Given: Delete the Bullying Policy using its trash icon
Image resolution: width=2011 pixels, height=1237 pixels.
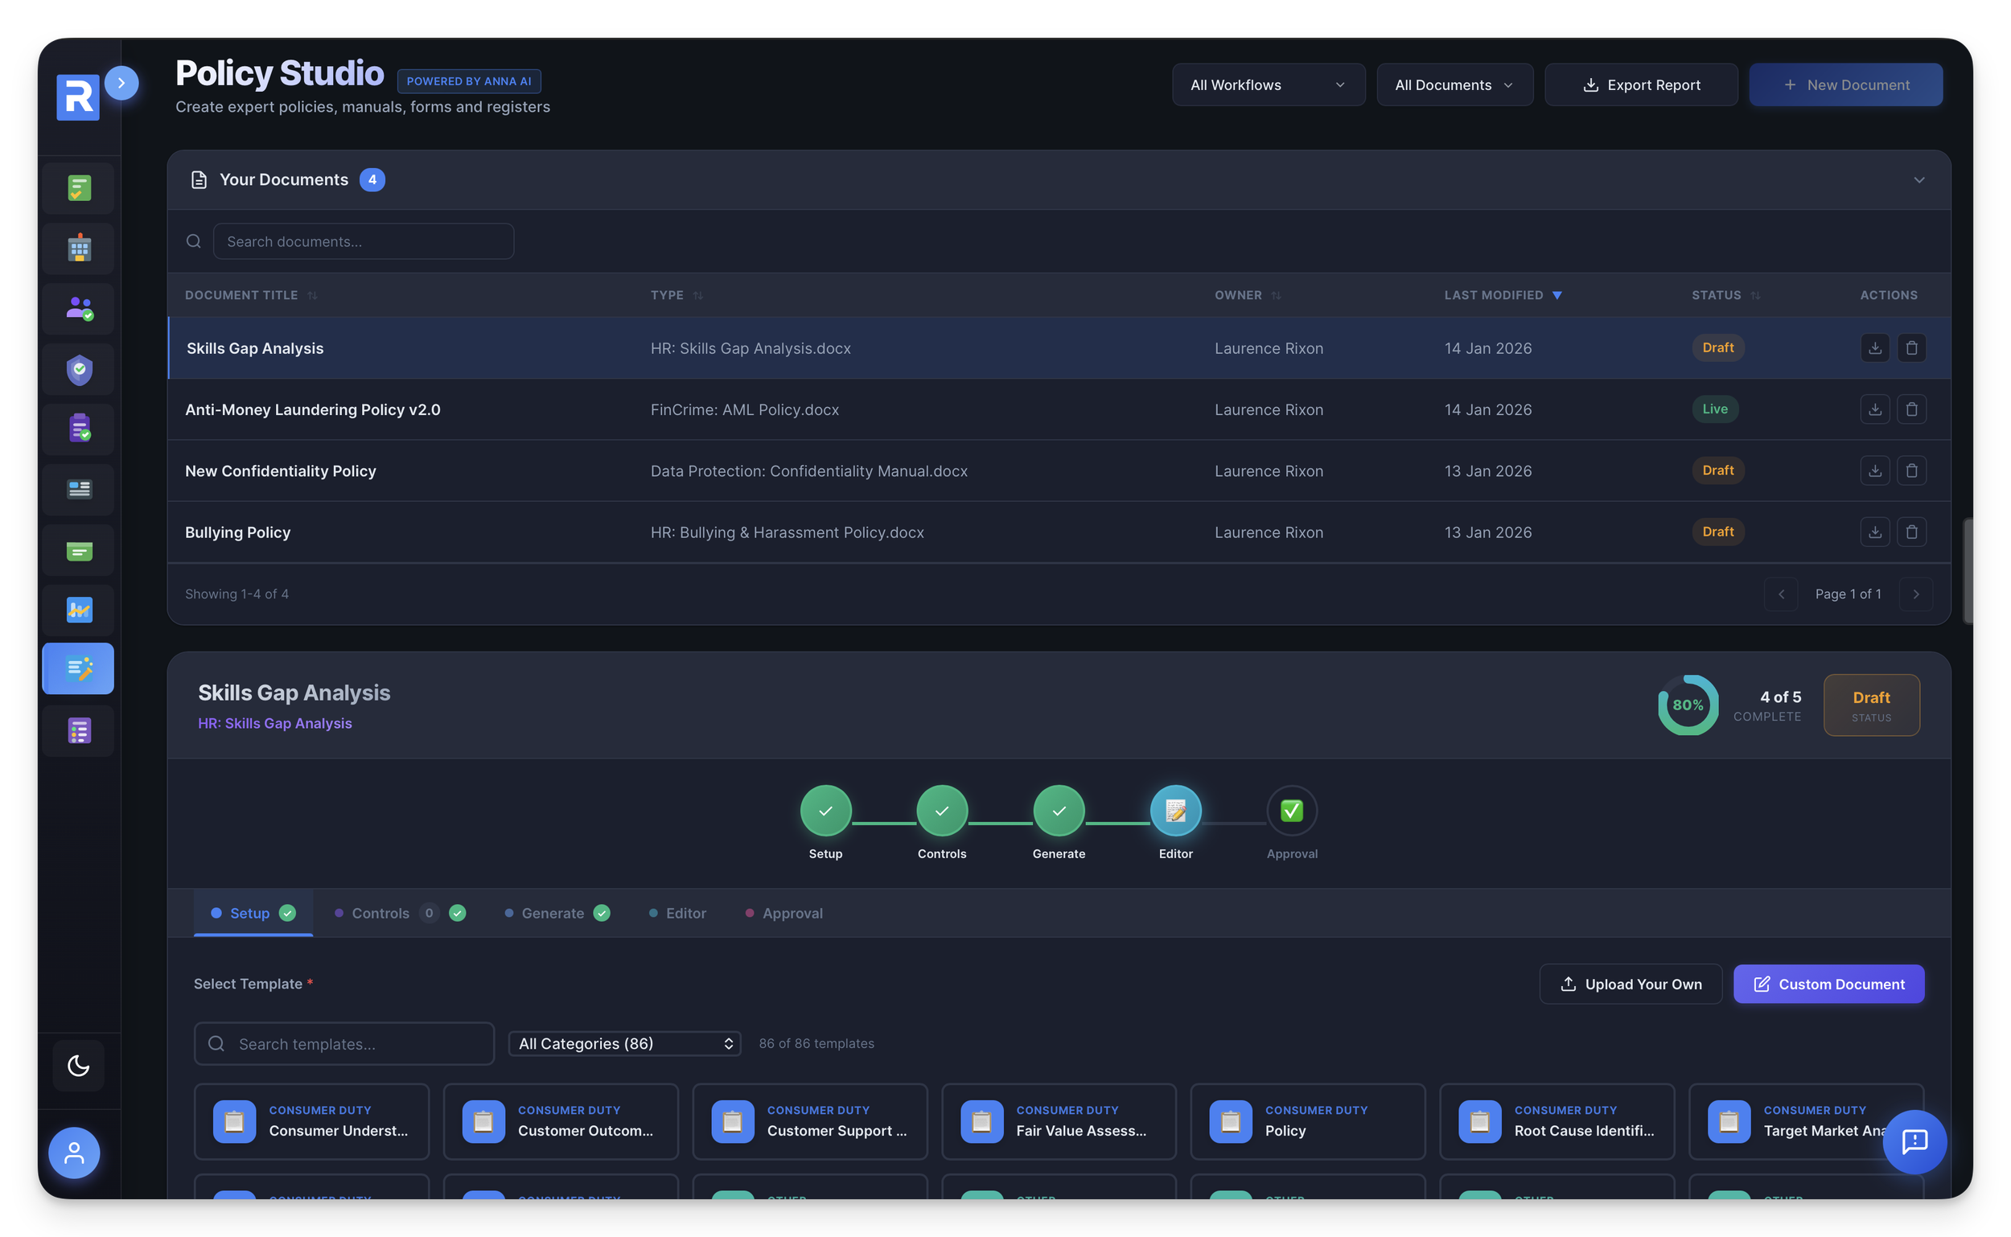Looking at the screenshot, I should tap(1912, 532).
